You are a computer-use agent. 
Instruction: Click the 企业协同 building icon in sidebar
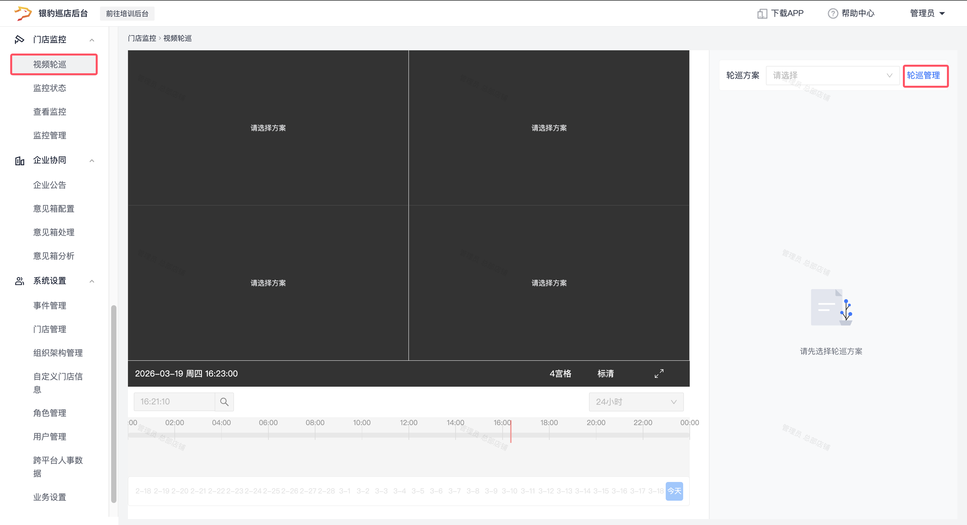coord(19,161)
